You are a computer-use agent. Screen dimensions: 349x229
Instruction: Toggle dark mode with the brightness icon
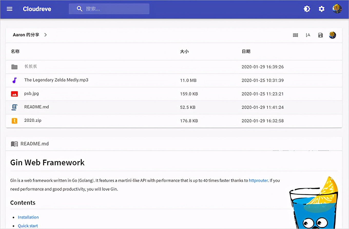click(x=307, y=9)
